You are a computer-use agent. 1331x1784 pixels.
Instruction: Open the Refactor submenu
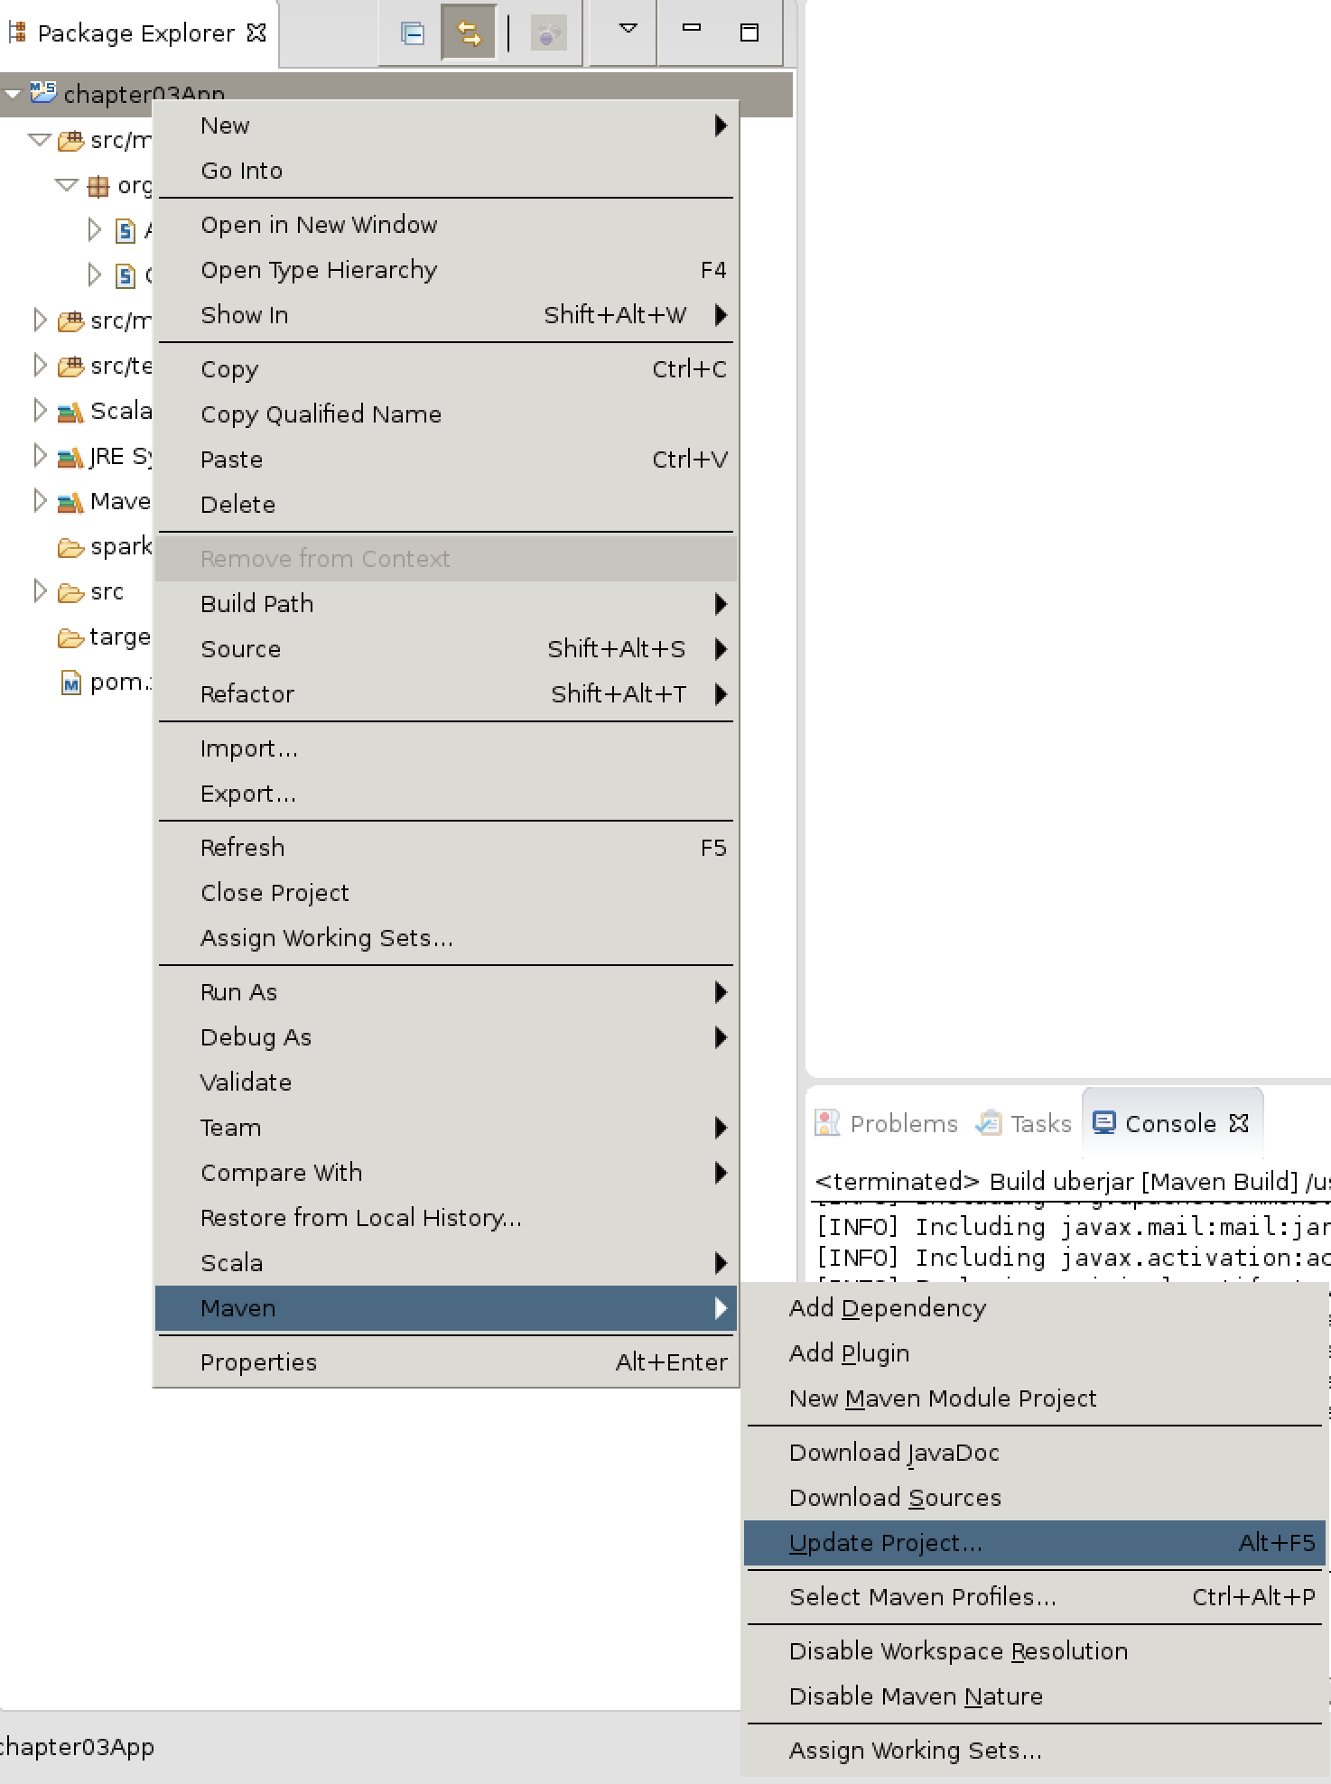click(446, 694)
